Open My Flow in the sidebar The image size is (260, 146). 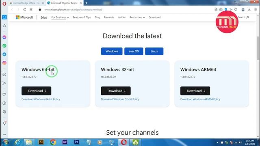click(4, 83)
